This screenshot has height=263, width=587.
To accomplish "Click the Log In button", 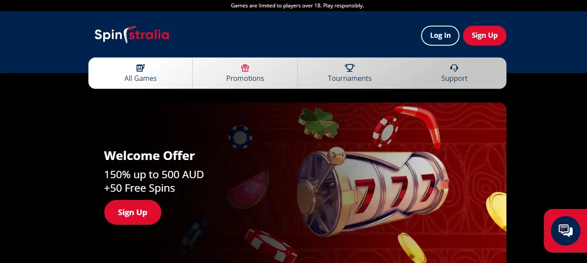I will (440, 36).
